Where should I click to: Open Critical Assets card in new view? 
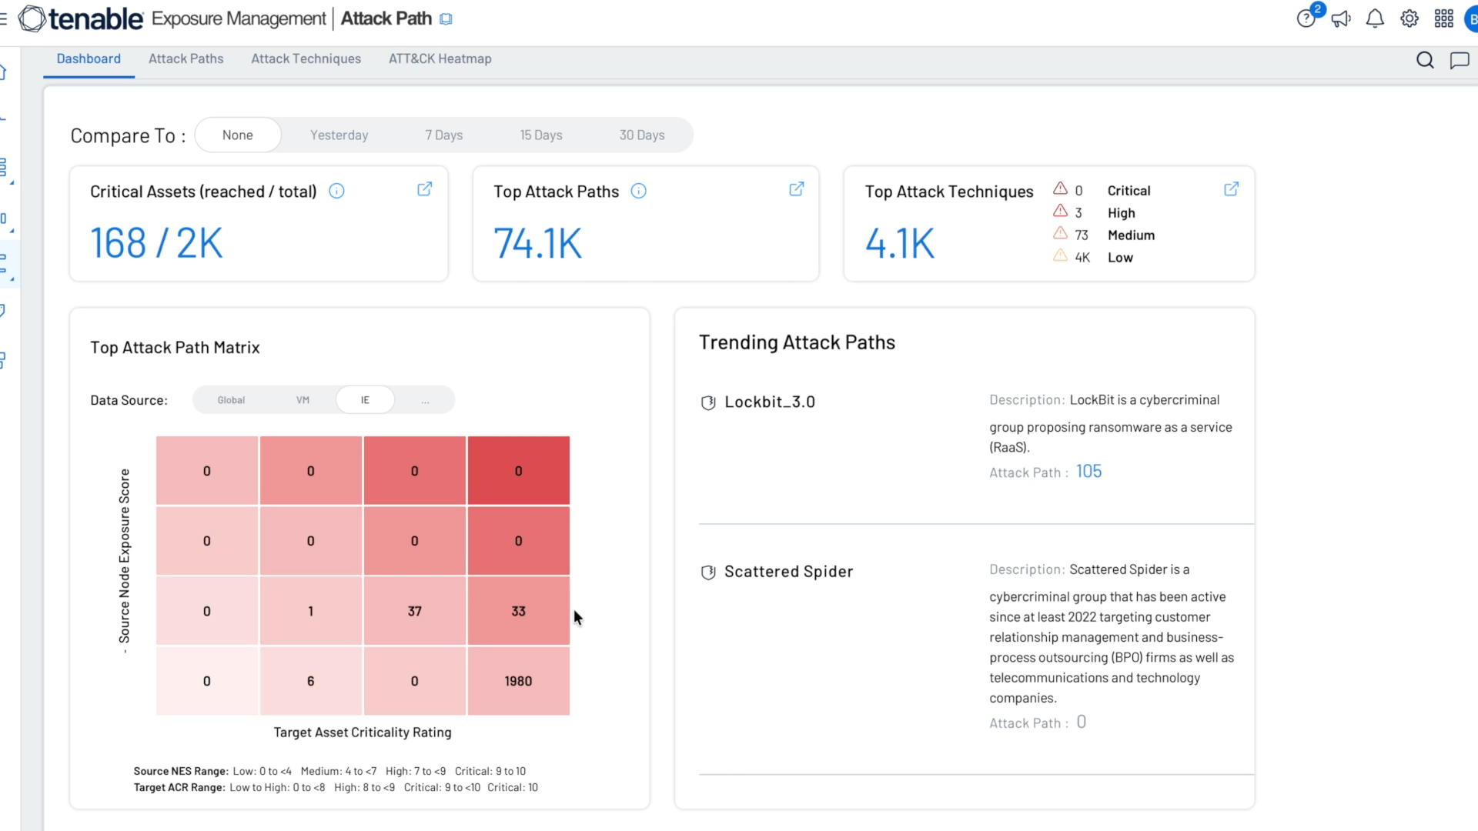click(424, 189)
